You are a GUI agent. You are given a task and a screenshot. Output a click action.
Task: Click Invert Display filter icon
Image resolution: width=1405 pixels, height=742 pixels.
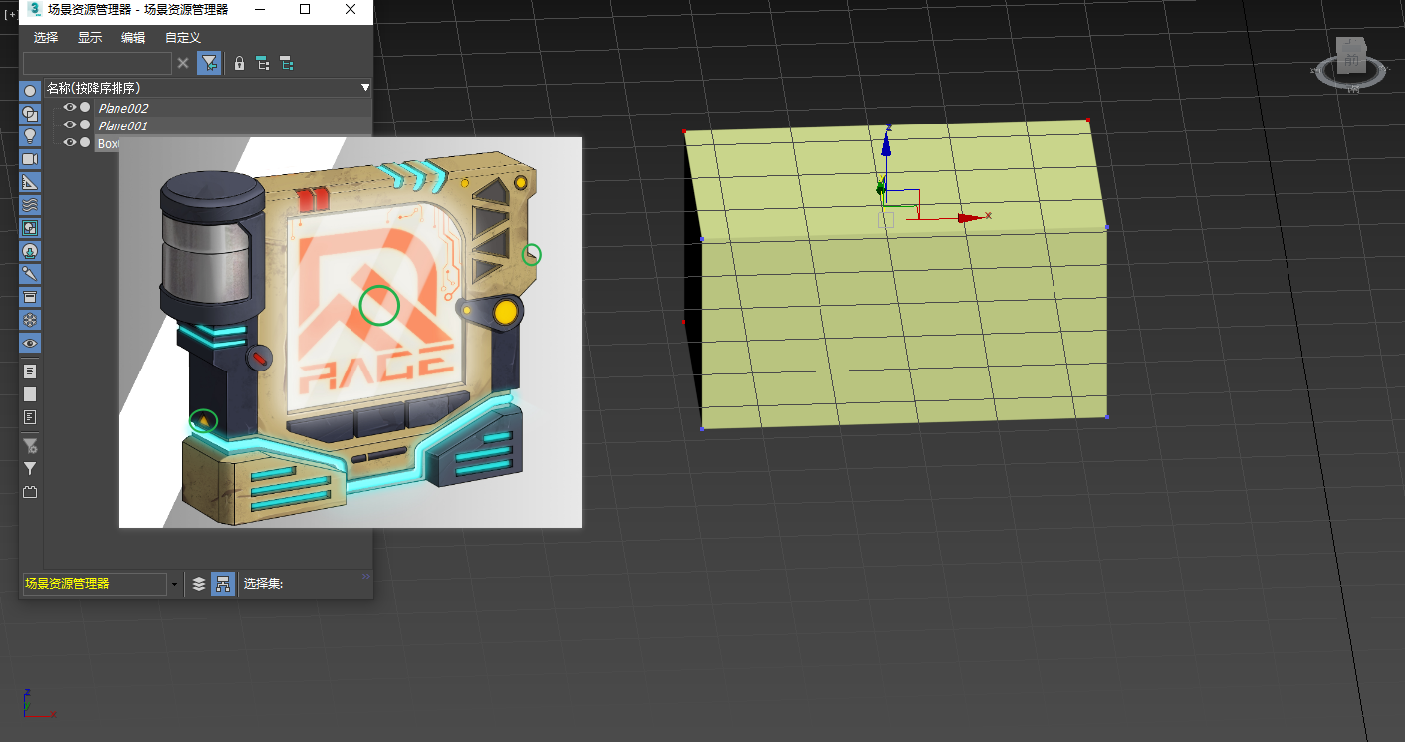tap(30, 416)
